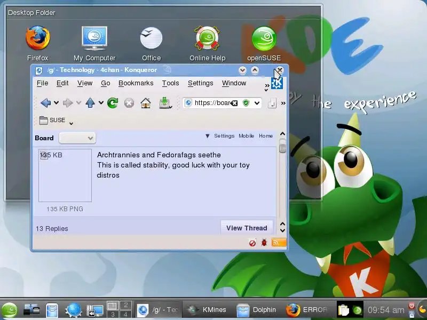Click the thread image thumbnail placeholder
This screenshot has height=320, width=427.
pyautogui.click(x=65, y=175)
